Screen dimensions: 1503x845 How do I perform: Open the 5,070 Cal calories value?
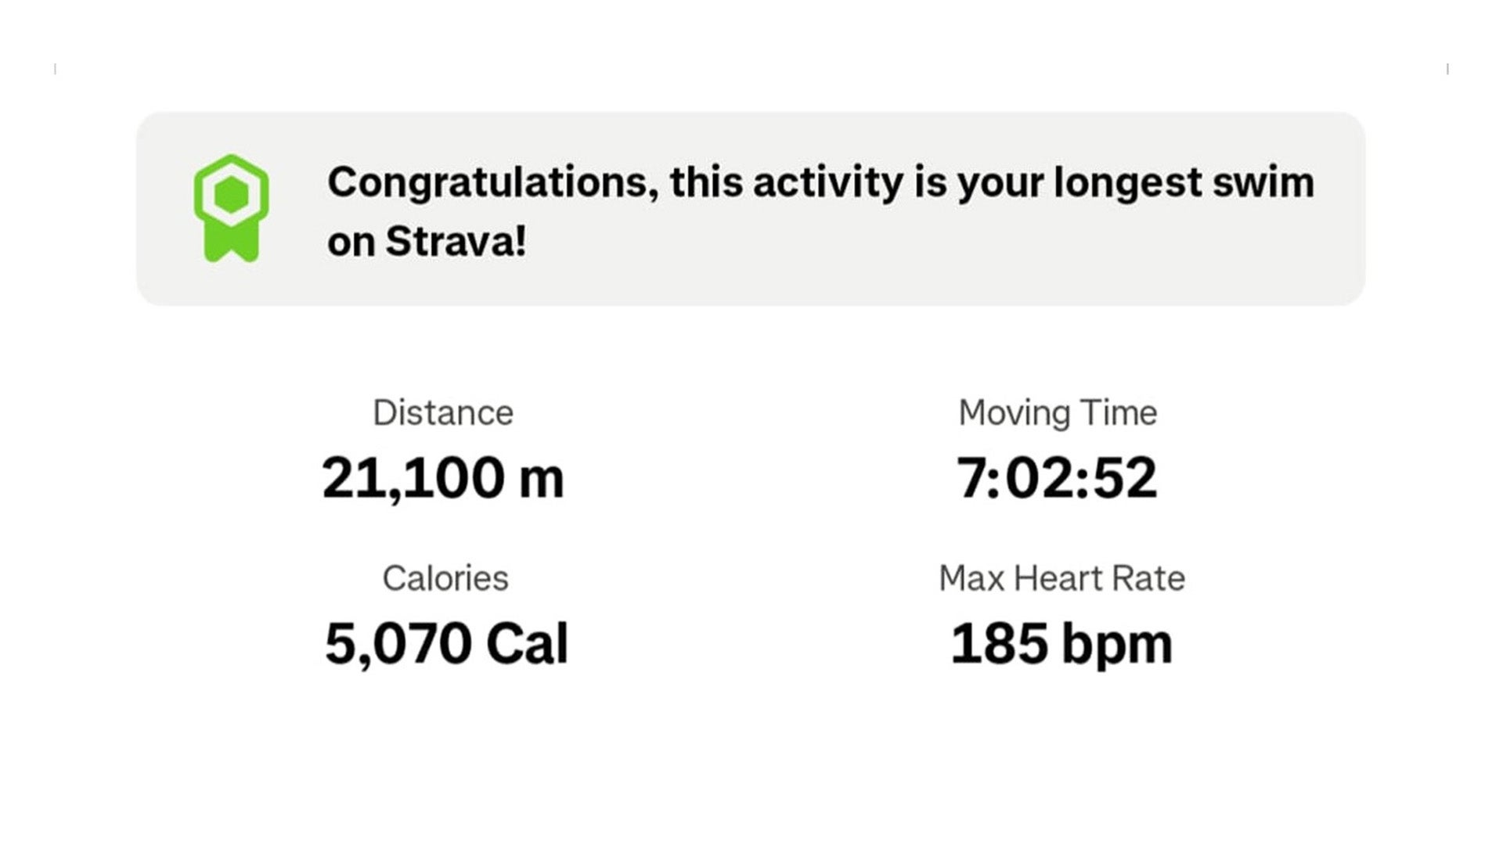pos(446,643)
